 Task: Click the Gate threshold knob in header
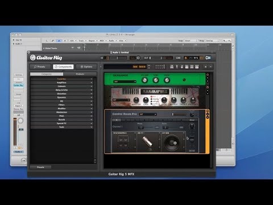click(138, 58)
